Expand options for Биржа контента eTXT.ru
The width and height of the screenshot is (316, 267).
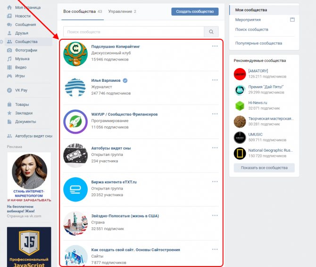click(215, 181)
